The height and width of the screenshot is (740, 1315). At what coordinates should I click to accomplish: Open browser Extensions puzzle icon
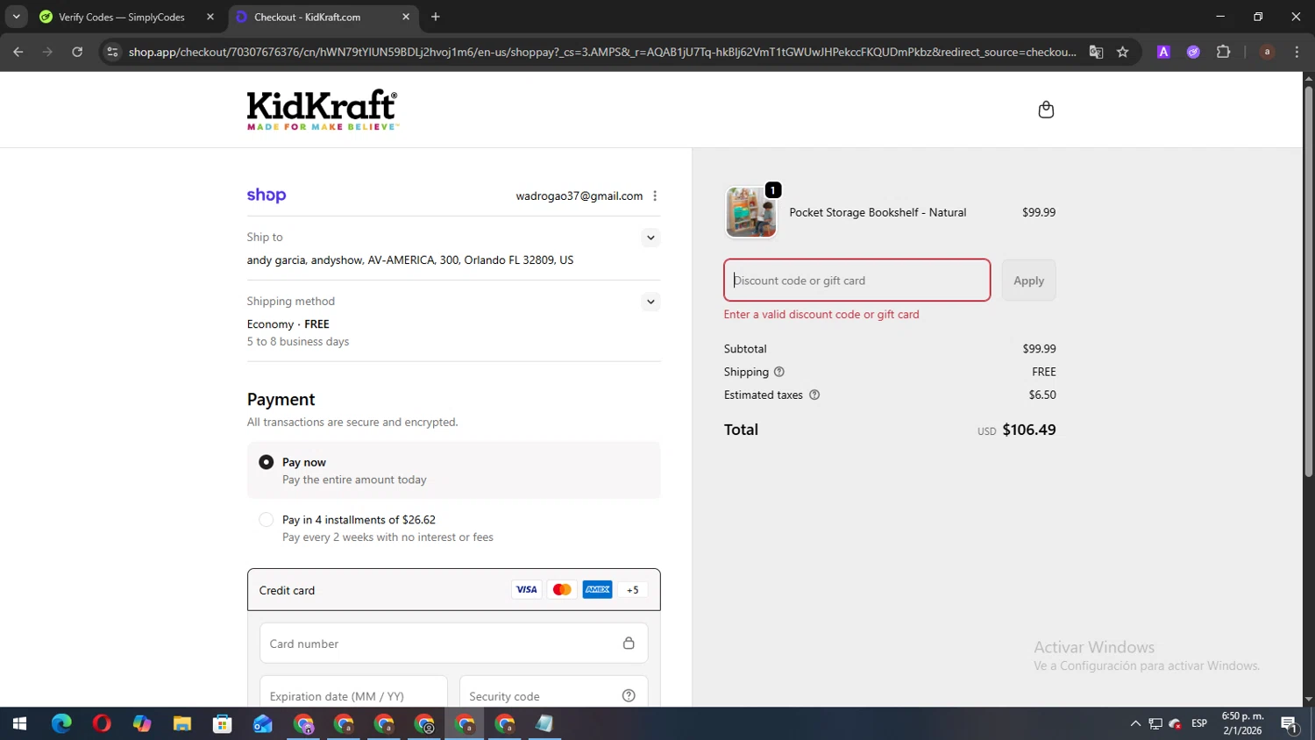[x=1223, y=52]
